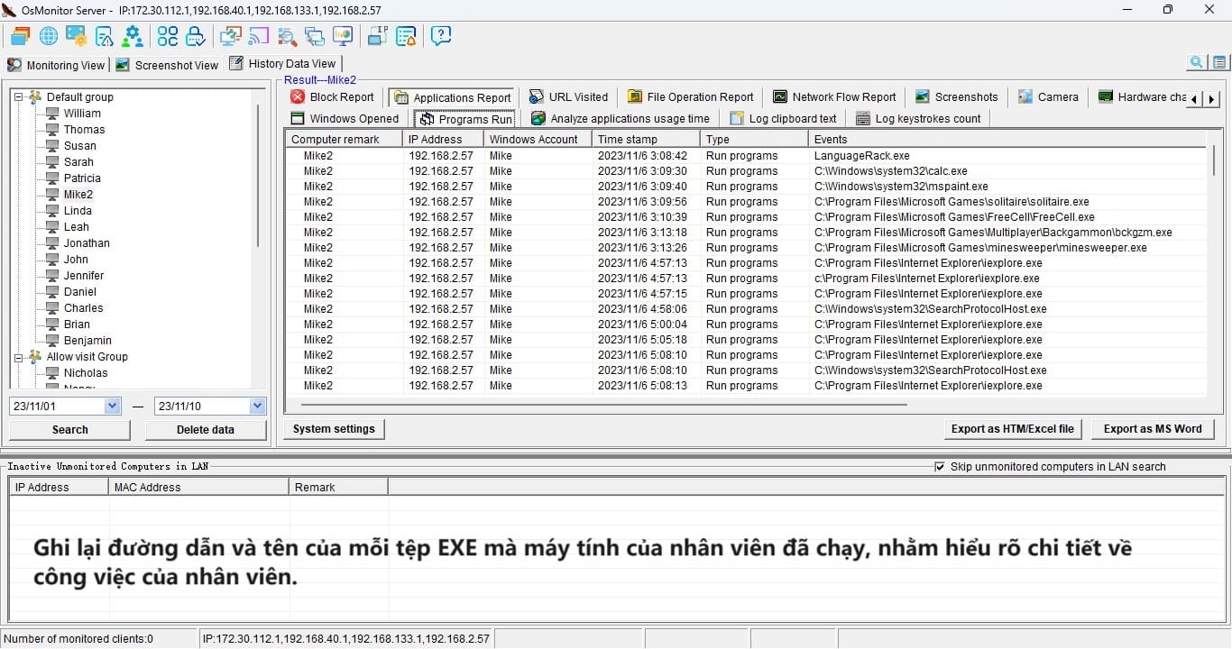Select the Mike2 computer in tree

click(78, 195)
